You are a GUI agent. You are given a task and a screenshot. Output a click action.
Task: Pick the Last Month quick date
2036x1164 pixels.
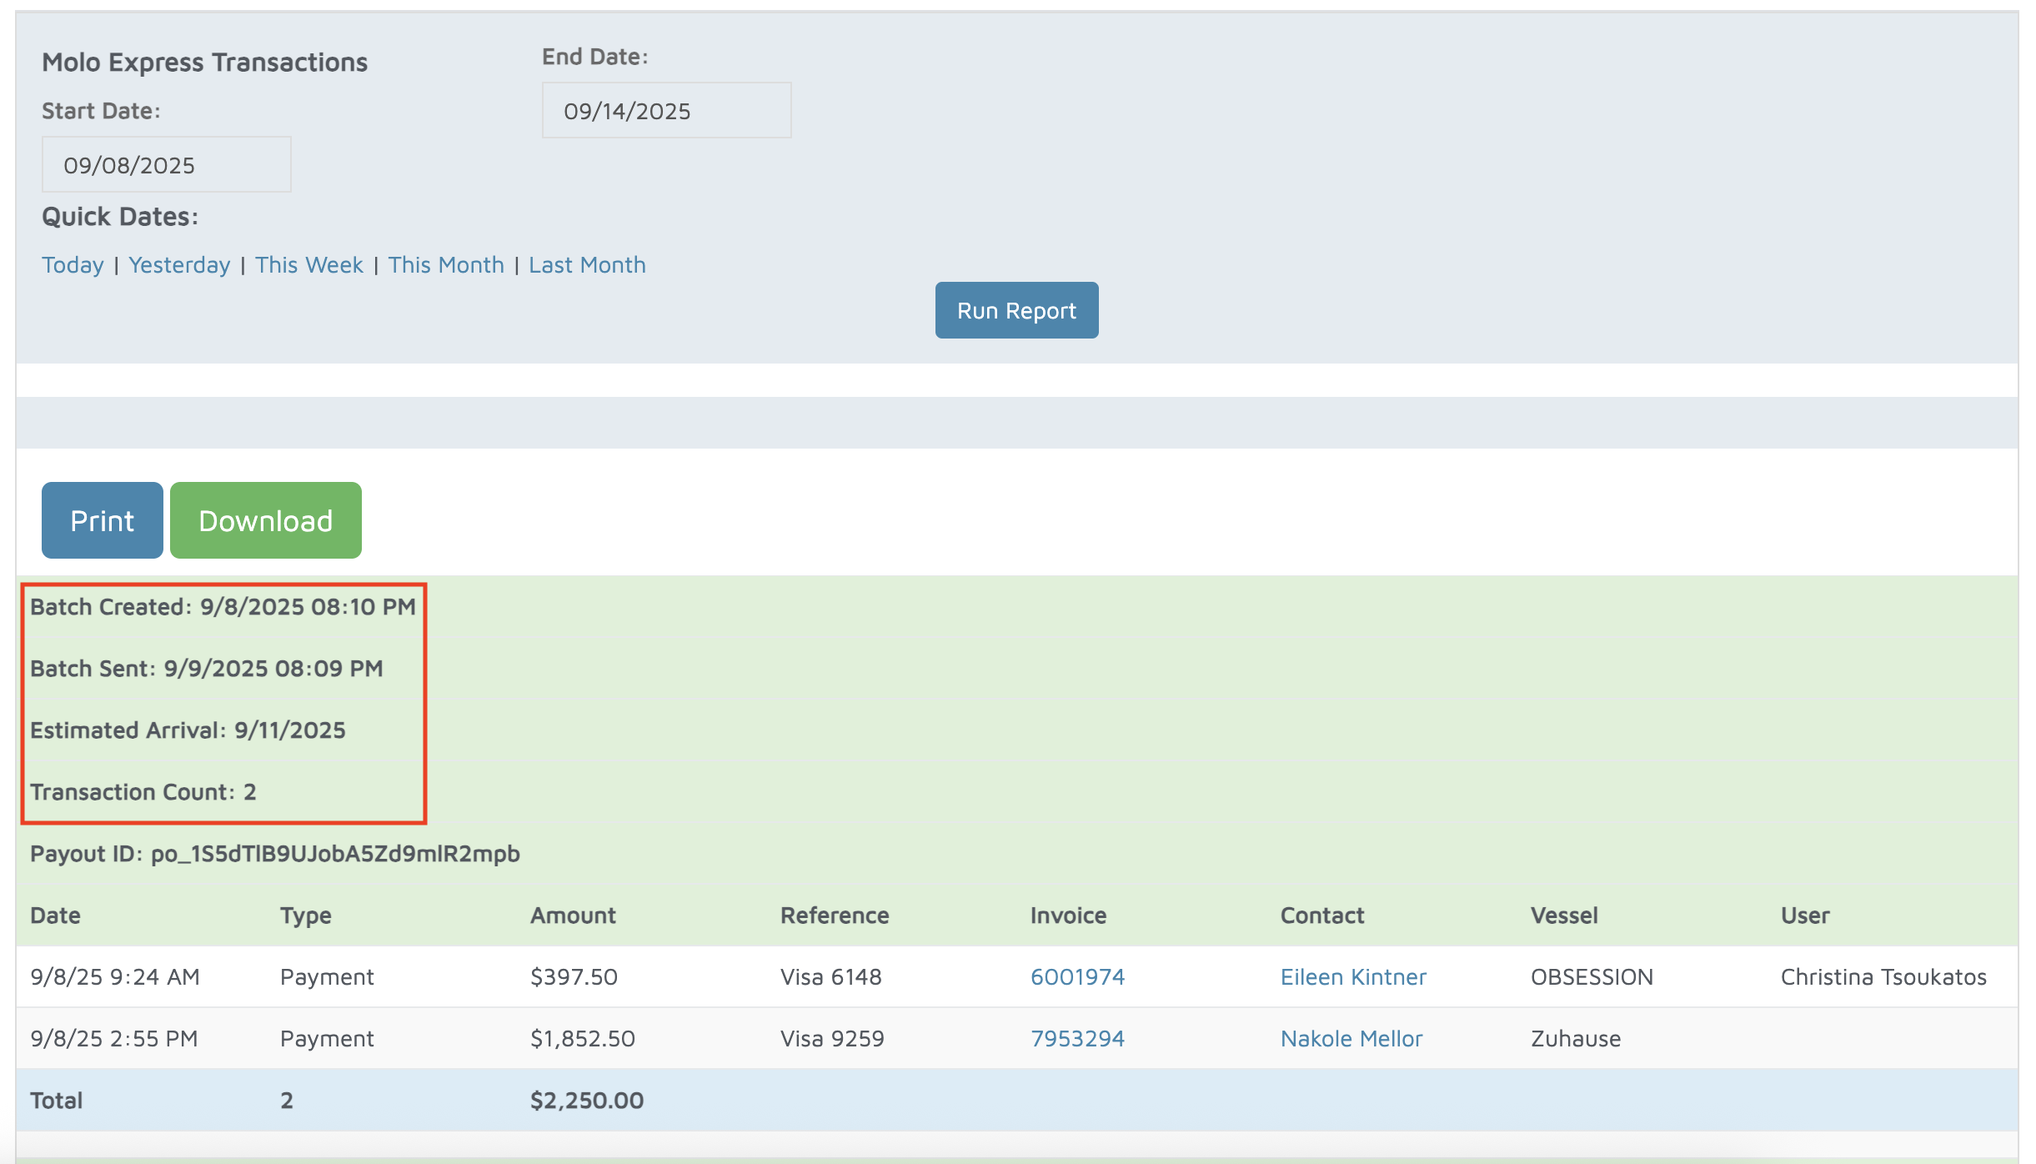[x=587, y=265]
